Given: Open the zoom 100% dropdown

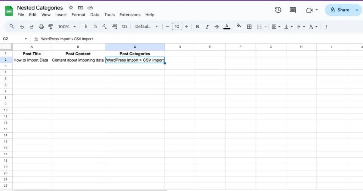Looking at the screenshot, I should tap(67, 27).
